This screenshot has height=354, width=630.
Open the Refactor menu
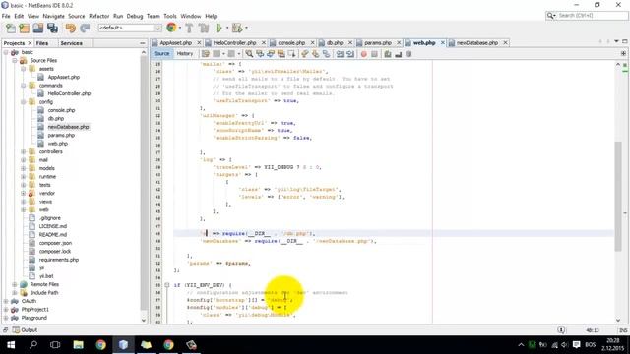pos(98,16)
